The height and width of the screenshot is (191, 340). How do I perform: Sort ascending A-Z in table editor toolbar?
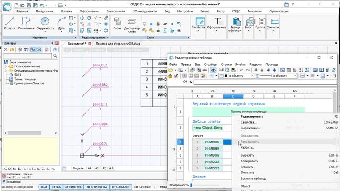click(295, 70)
